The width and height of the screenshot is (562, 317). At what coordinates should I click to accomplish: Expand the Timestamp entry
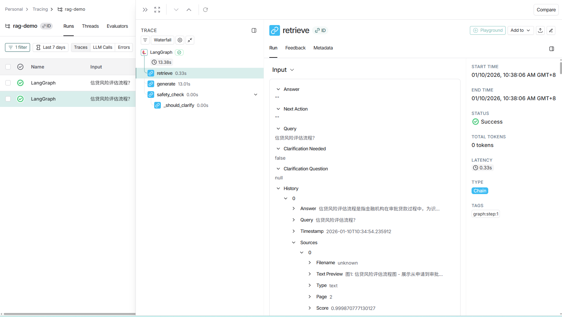[x=294, y=231]
